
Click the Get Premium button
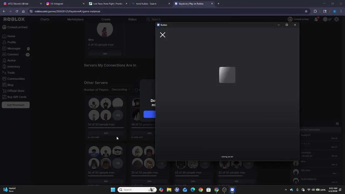[16, 105]
